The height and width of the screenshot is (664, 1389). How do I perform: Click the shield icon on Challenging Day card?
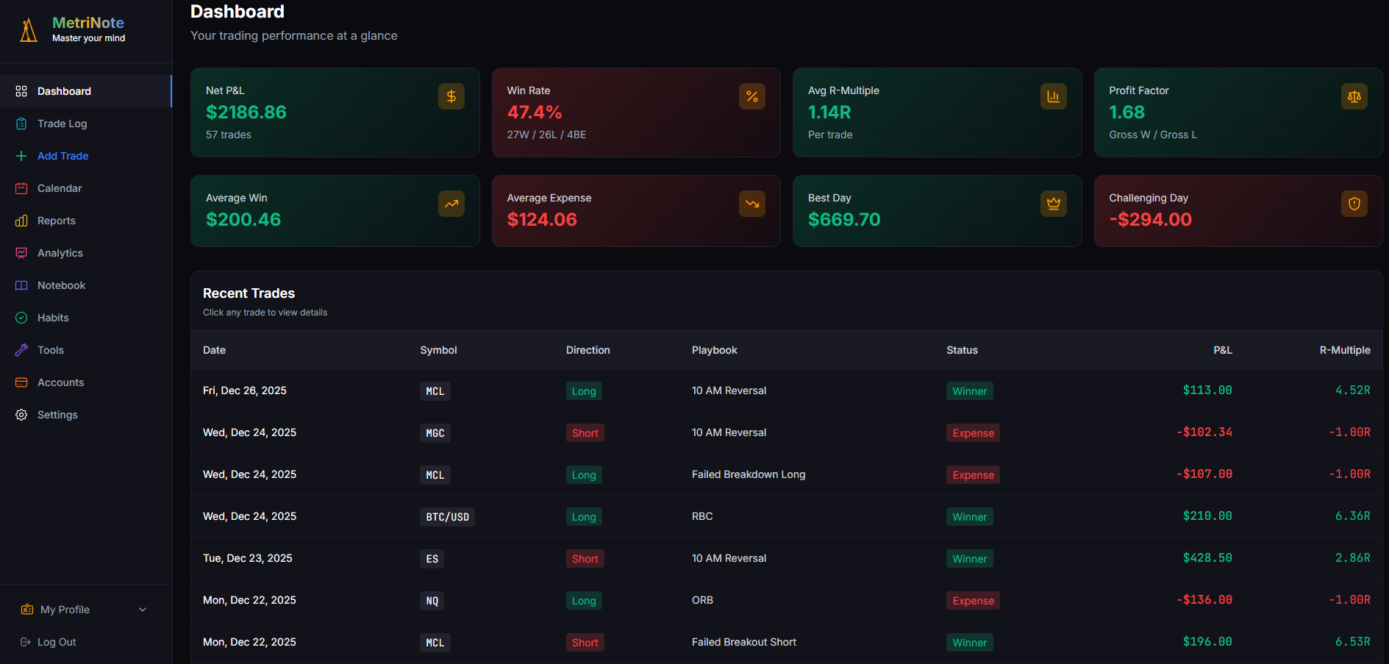pyautogui.click(x=1354, y=204)
